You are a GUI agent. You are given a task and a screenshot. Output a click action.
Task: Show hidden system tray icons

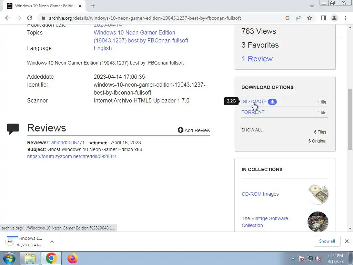293,258
